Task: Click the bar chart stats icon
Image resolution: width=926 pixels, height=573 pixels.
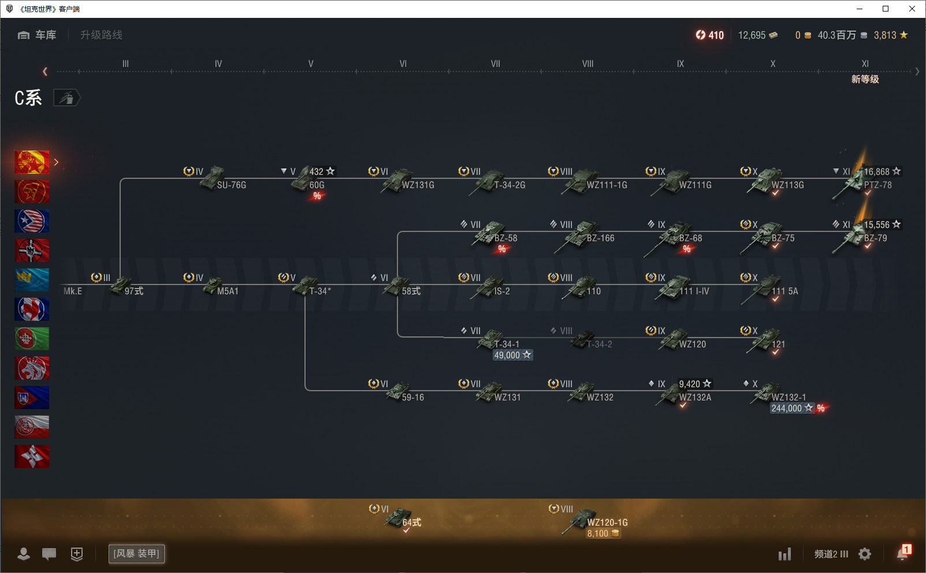Action: point(784,555)
